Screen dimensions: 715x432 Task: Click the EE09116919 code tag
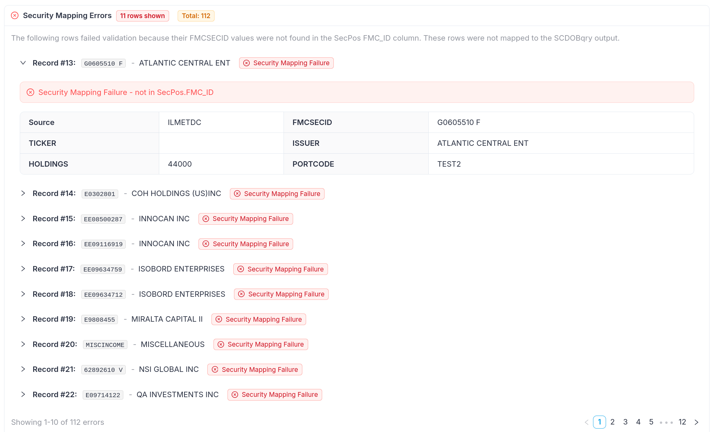[104, 244]
